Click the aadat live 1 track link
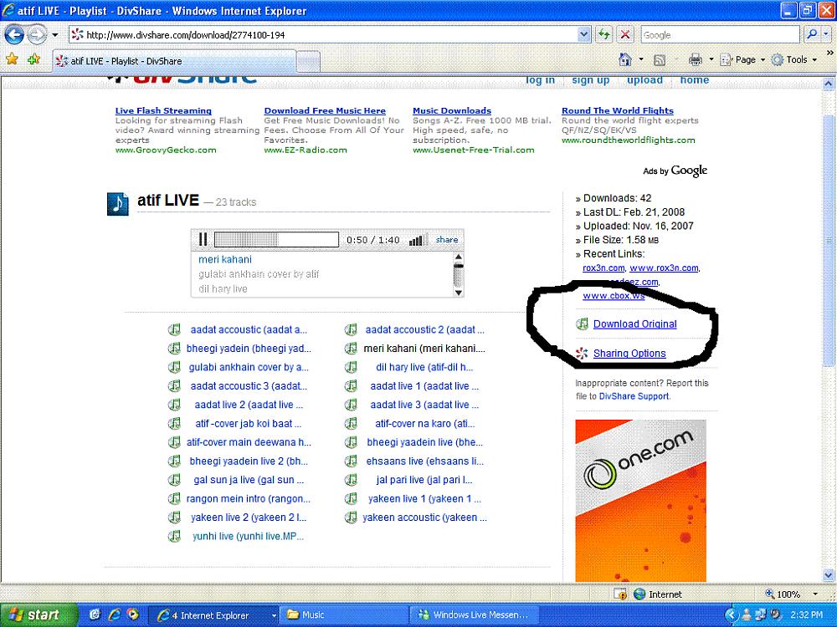This screenshot has height=627, width=837. 425,386
